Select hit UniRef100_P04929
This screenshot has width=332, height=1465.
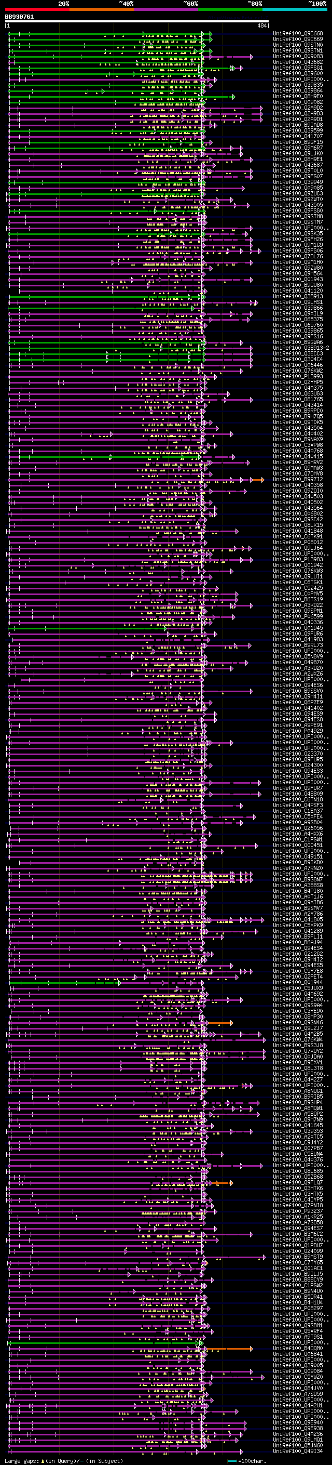coord(298,731)
